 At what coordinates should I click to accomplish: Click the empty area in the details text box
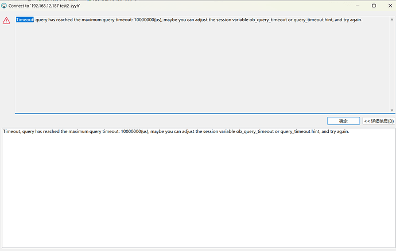[x=197, y=189]
